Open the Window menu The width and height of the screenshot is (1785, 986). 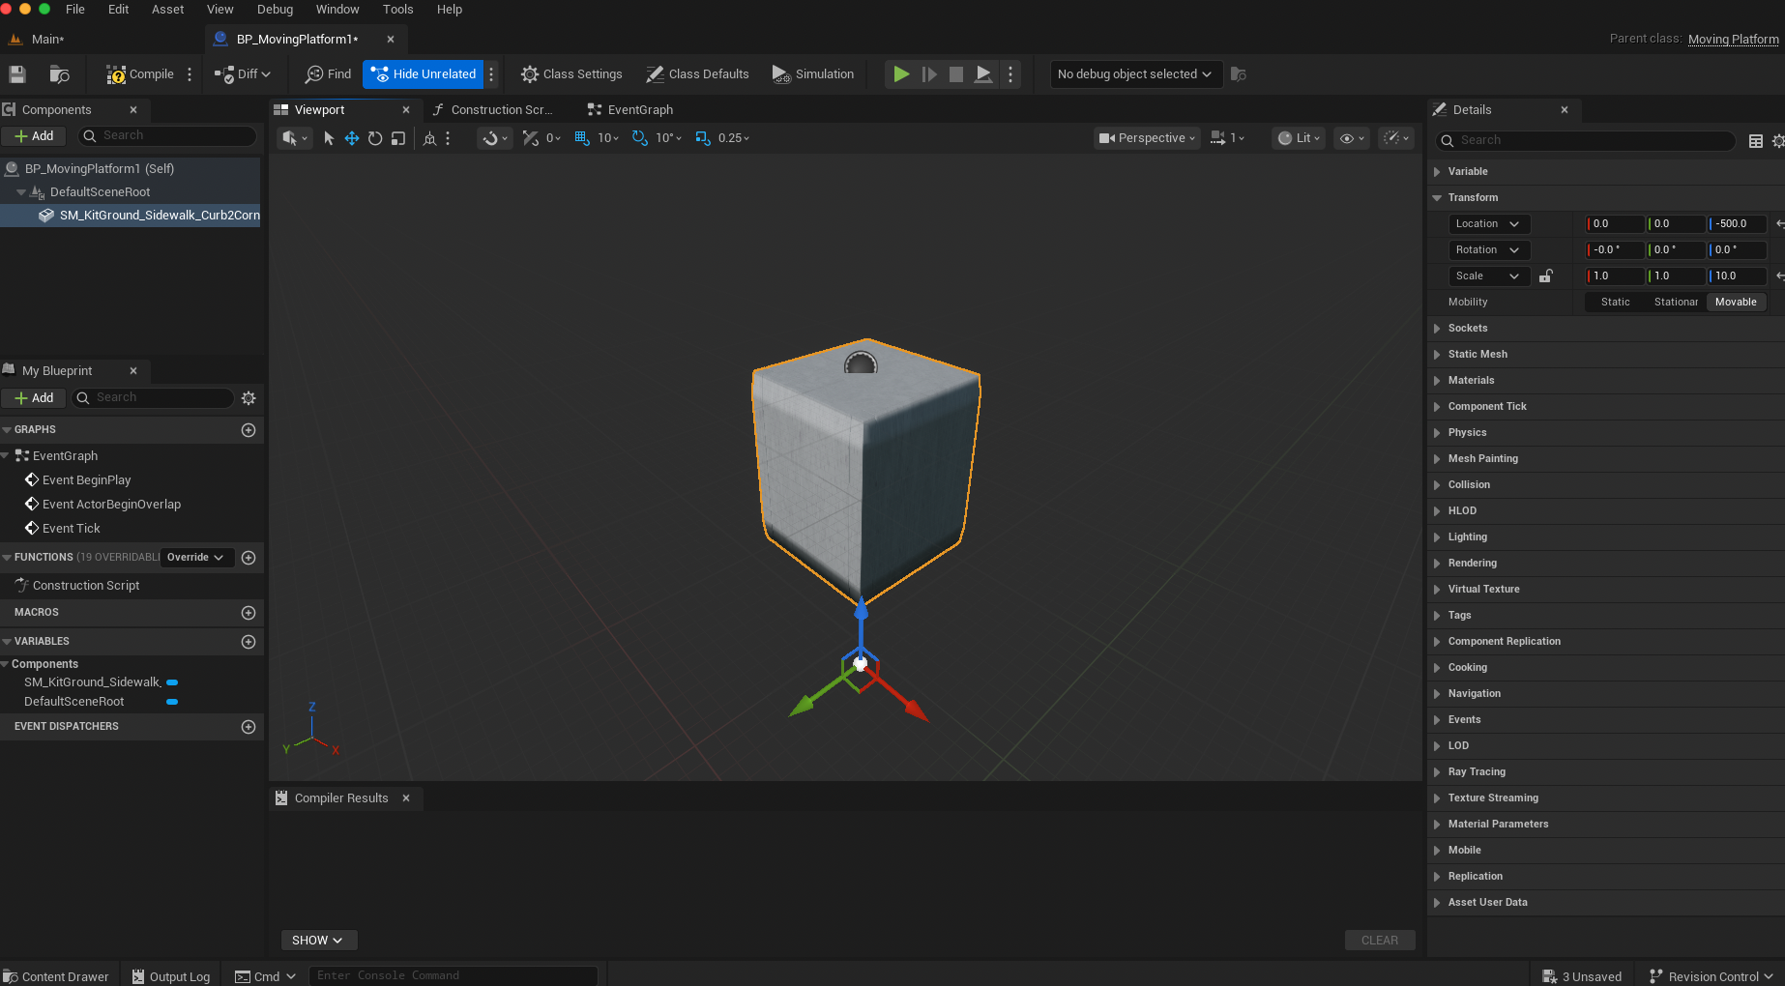pyautogui.click(x=337, y=10)
